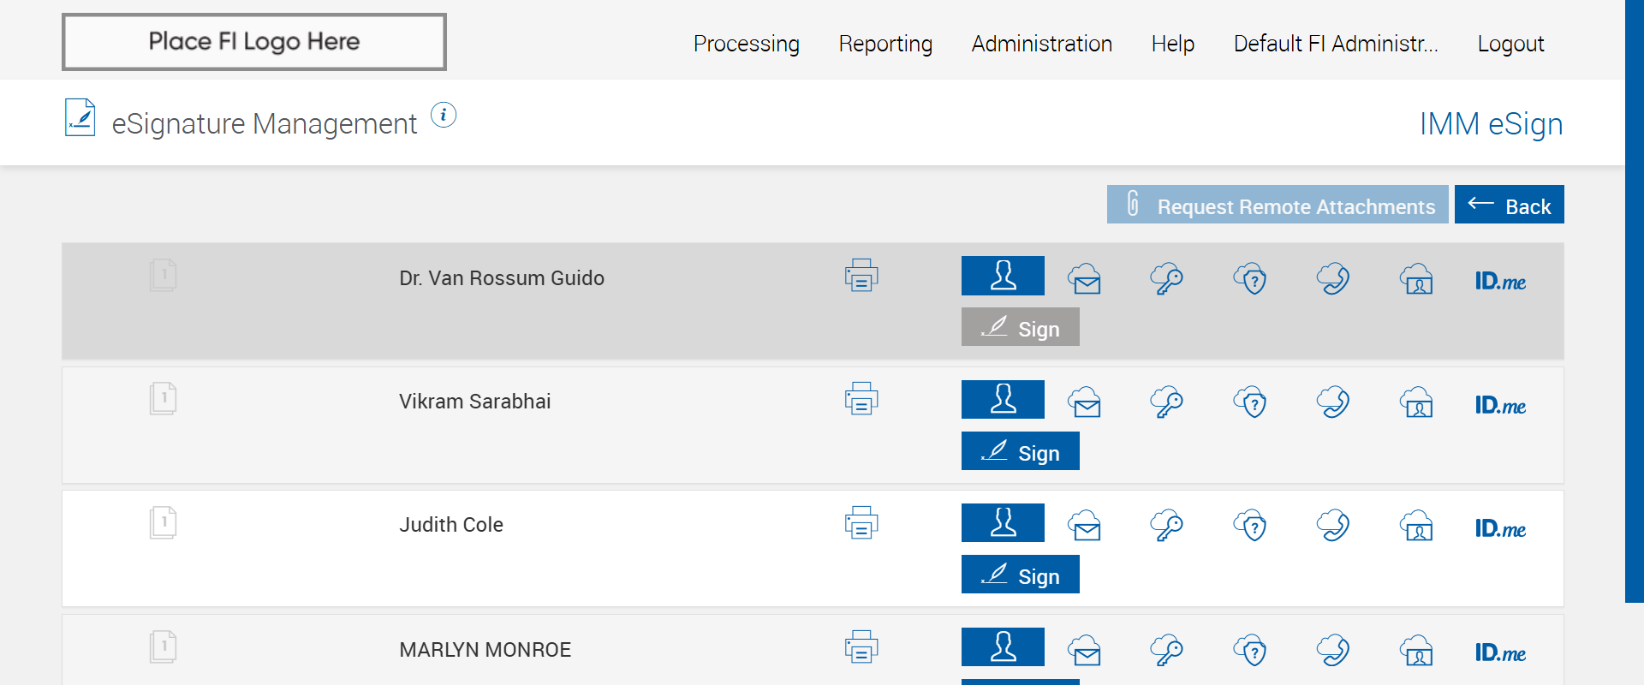
Task: Click printer icon in MARLYN MONROE row
Action: coord(861,647)
